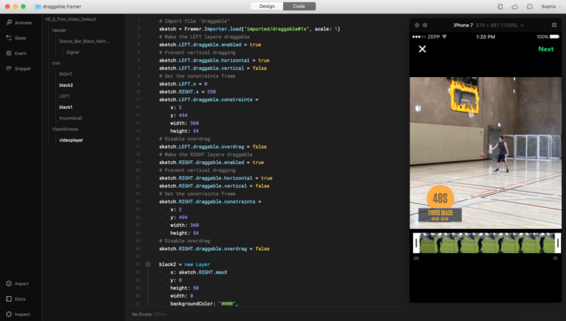Select the black1 layer in layer list

point(66,107)
